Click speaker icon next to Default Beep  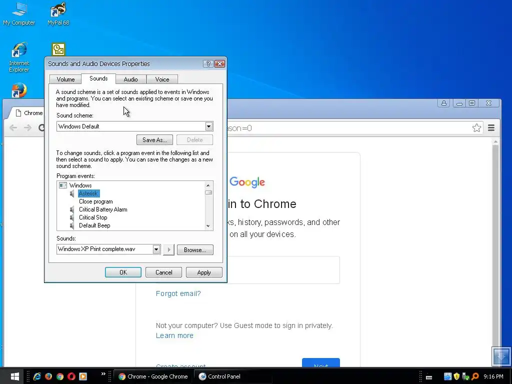tap(72, 225)
